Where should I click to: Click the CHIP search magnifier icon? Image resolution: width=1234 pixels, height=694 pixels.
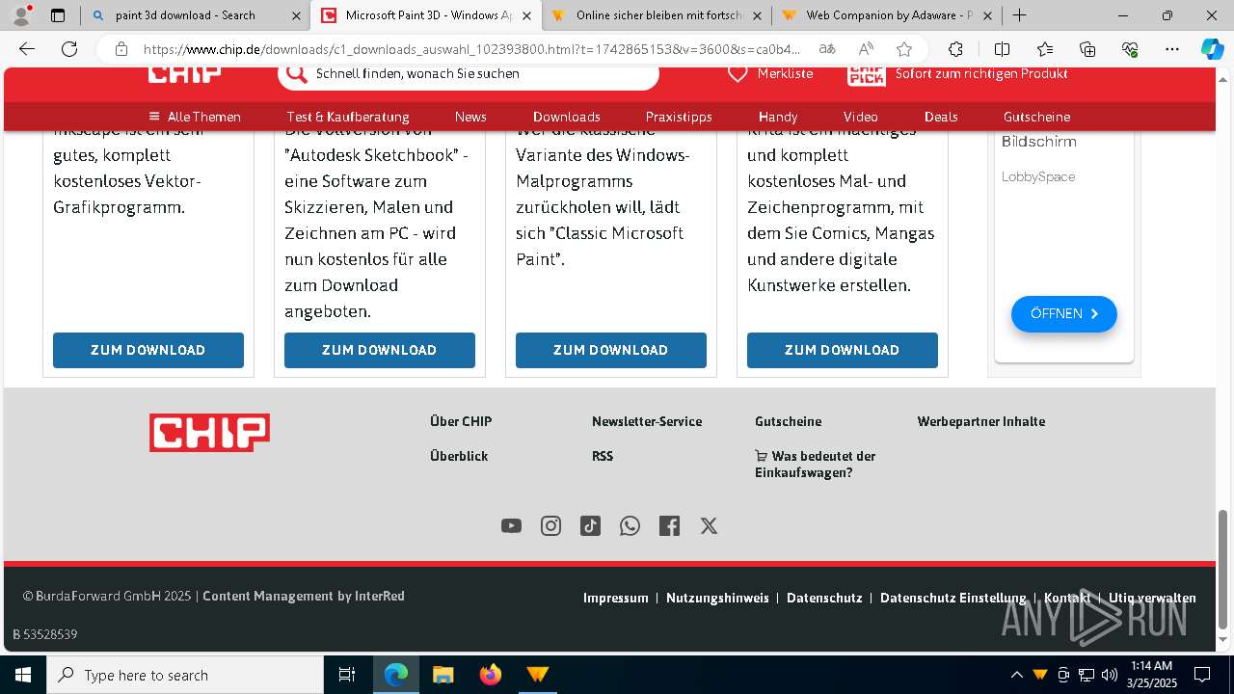[297, 73]
